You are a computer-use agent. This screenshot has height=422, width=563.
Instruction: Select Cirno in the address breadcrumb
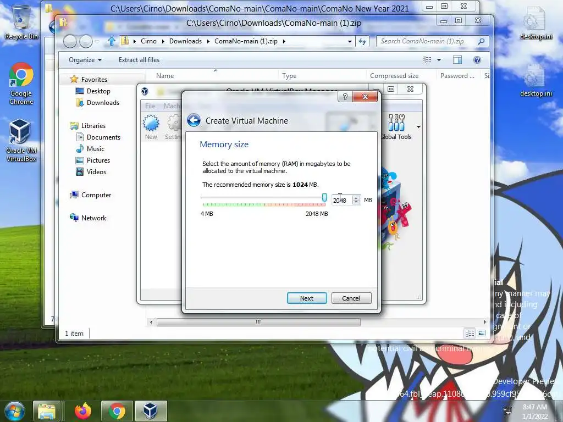[x=148, y=41]
